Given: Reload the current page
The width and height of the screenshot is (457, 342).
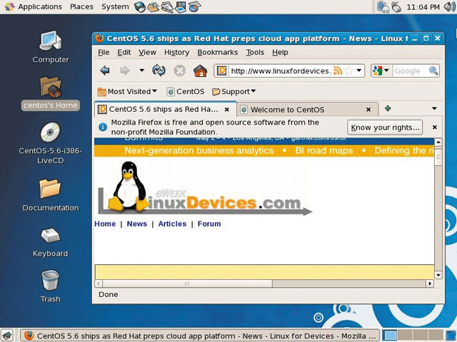Looking at the screenshot, I should click(159, 71).
